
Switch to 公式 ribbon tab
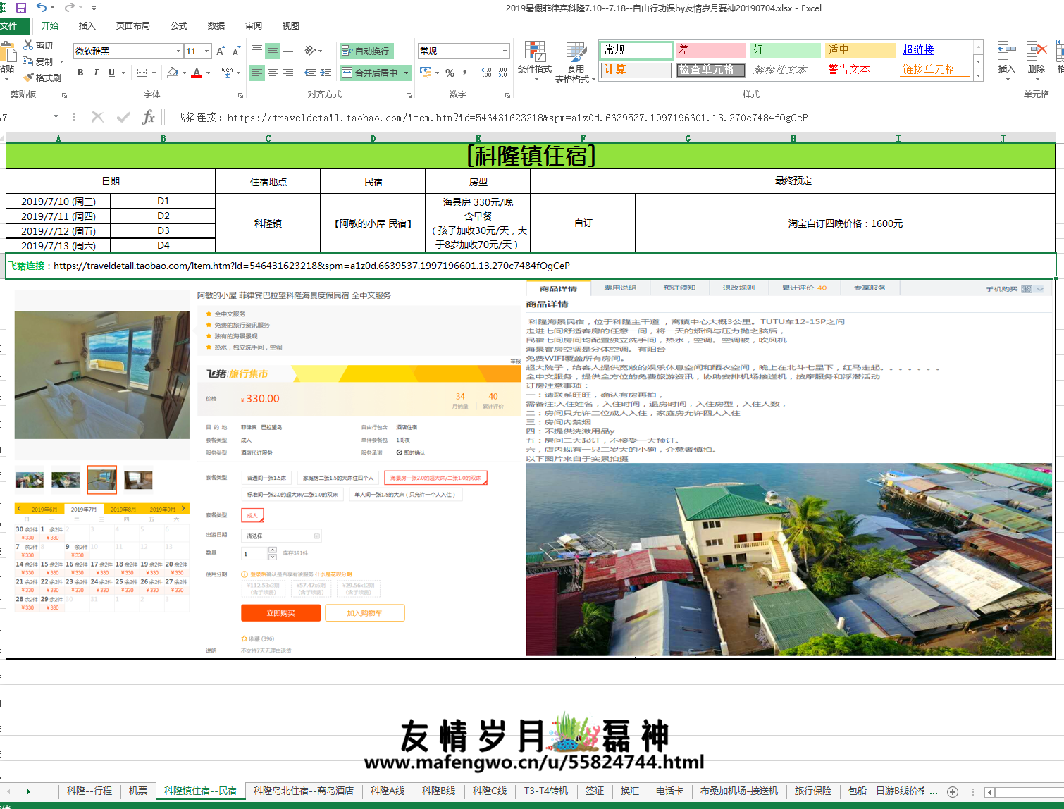pyautogui.click(x=179, y=25)
